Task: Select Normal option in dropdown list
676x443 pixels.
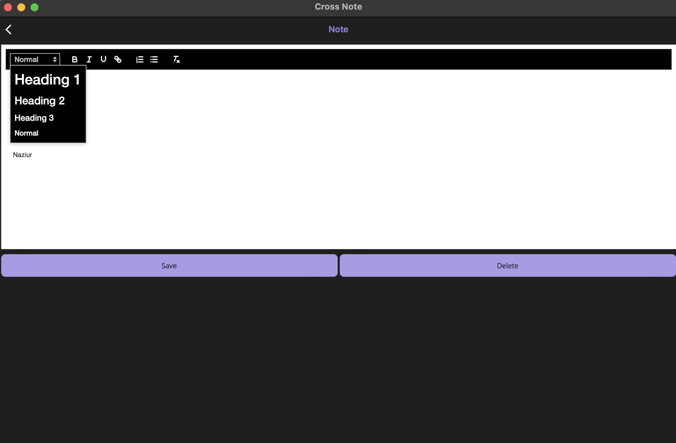Action: 26,133
